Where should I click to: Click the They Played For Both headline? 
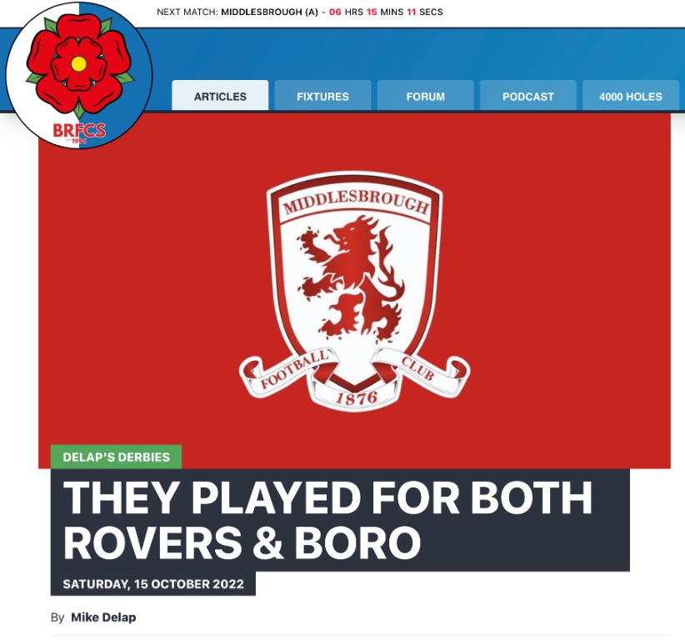(327, 520)
